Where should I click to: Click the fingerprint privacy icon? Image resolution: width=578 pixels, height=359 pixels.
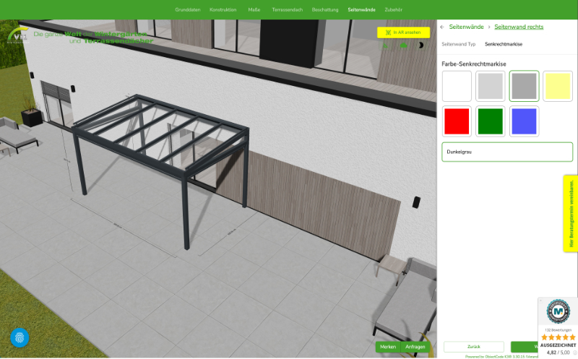click(x=20, y=337)
